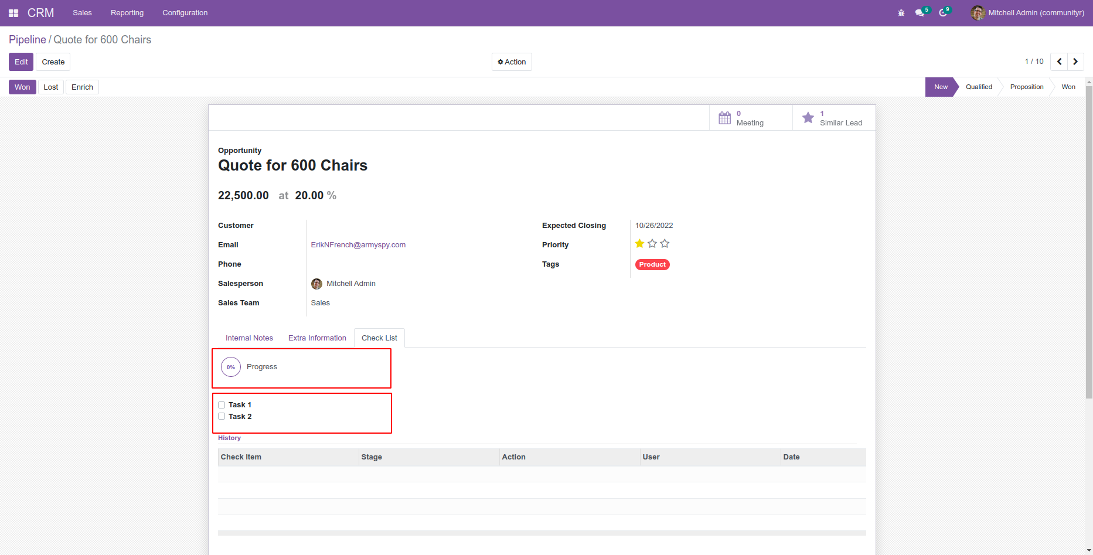This screenshot has height=555, width=1093.
Task: Open the apps grid menu icon
Action: coord(13,13)
